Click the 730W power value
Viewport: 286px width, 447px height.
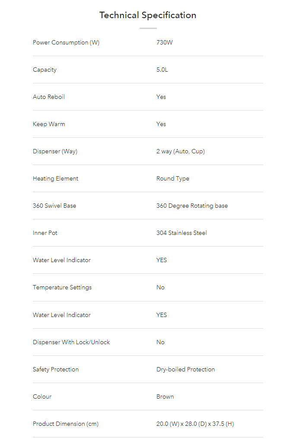click(x=165, y=42)
